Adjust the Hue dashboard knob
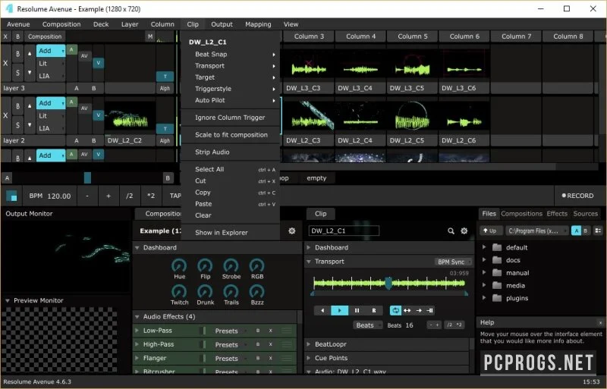Viewport: 607px width, 389px height. pos(179,265)
